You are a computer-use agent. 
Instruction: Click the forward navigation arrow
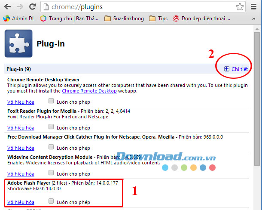point(20,7)
